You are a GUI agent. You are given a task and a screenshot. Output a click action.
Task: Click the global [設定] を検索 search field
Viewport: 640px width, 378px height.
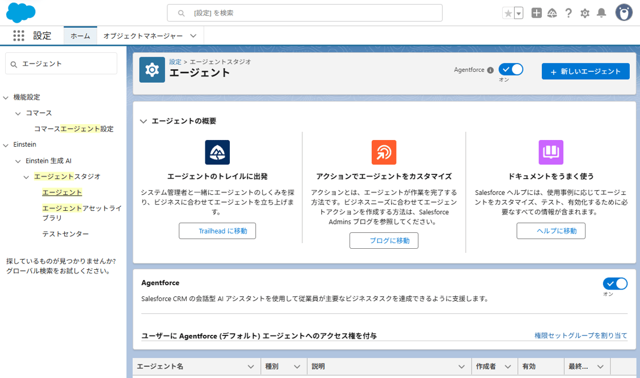click(305, 13)
